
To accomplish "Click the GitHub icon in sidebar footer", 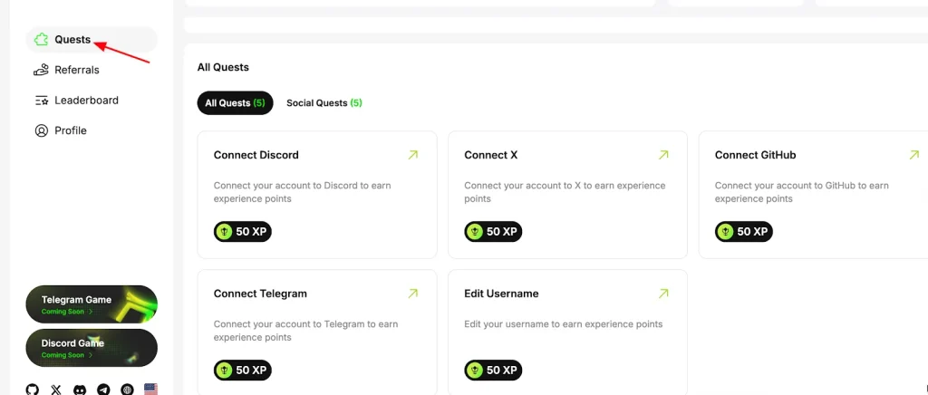I will coord(33,390).
